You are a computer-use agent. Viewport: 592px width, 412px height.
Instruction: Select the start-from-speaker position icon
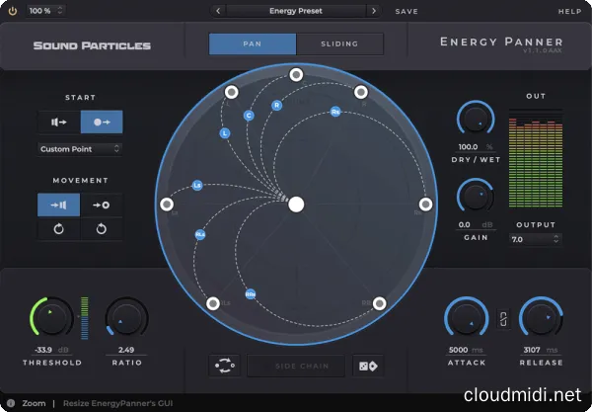(x=59, y=122)
